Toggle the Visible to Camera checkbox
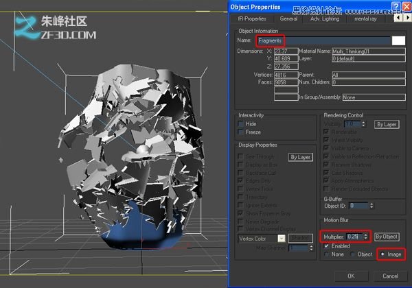 tap(326, 148)
